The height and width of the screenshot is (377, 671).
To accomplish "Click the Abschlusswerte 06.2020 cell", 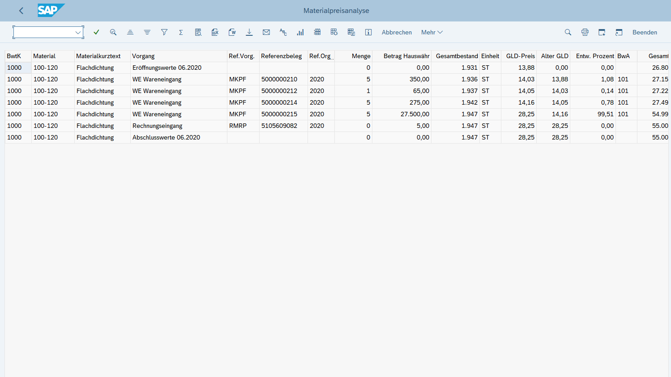I will 179,137.
